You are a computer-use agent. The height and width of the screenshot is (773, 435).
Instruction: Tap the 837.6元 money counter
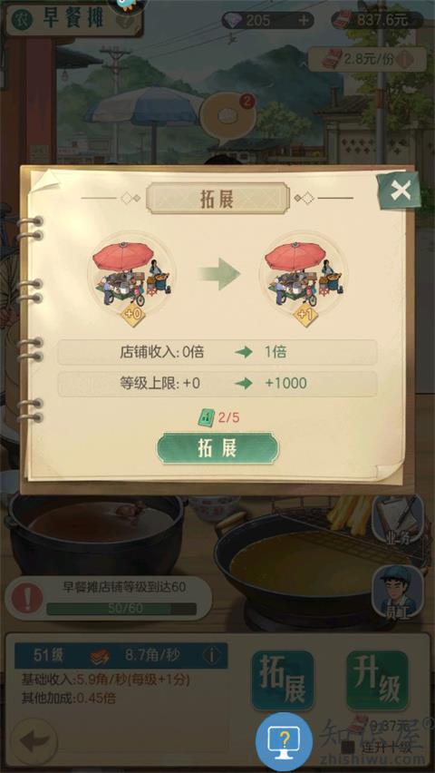(x=377, y=20)
